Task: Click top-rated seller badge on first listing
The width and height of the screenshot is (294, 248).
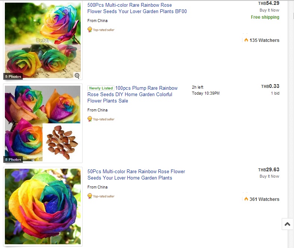Action: pos(101,30)
